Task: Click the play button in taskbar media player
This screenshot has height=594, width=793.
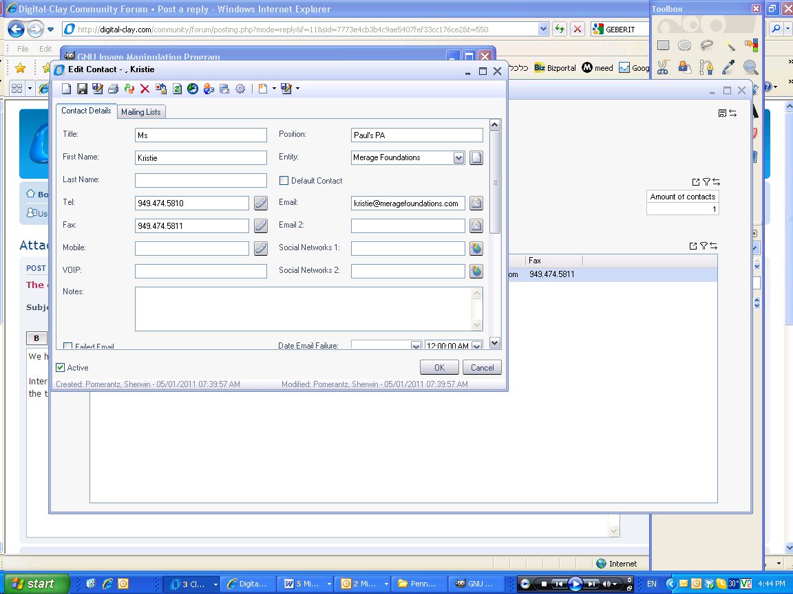Action: (x=575, y=584)
